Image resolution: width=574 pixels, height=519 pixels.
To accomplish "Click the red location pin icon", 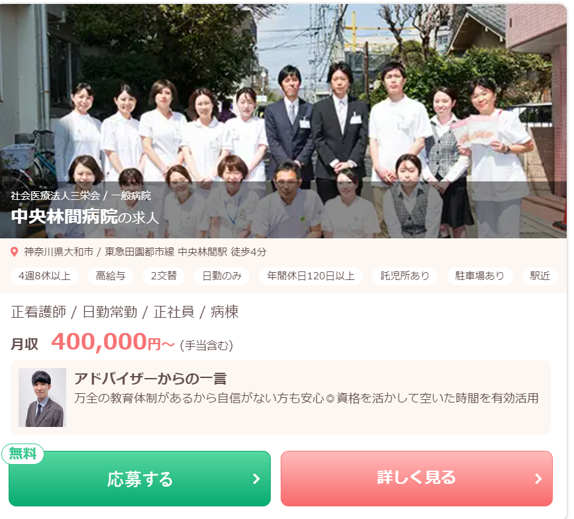I will (x=15, y=252).
